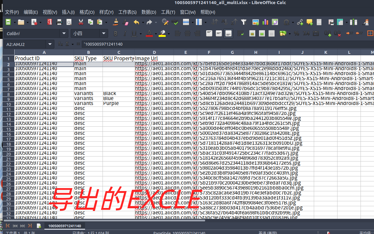Viewport: 374px width, 234px height.
Task: Toggle Bold formatting
Action: 115,34
